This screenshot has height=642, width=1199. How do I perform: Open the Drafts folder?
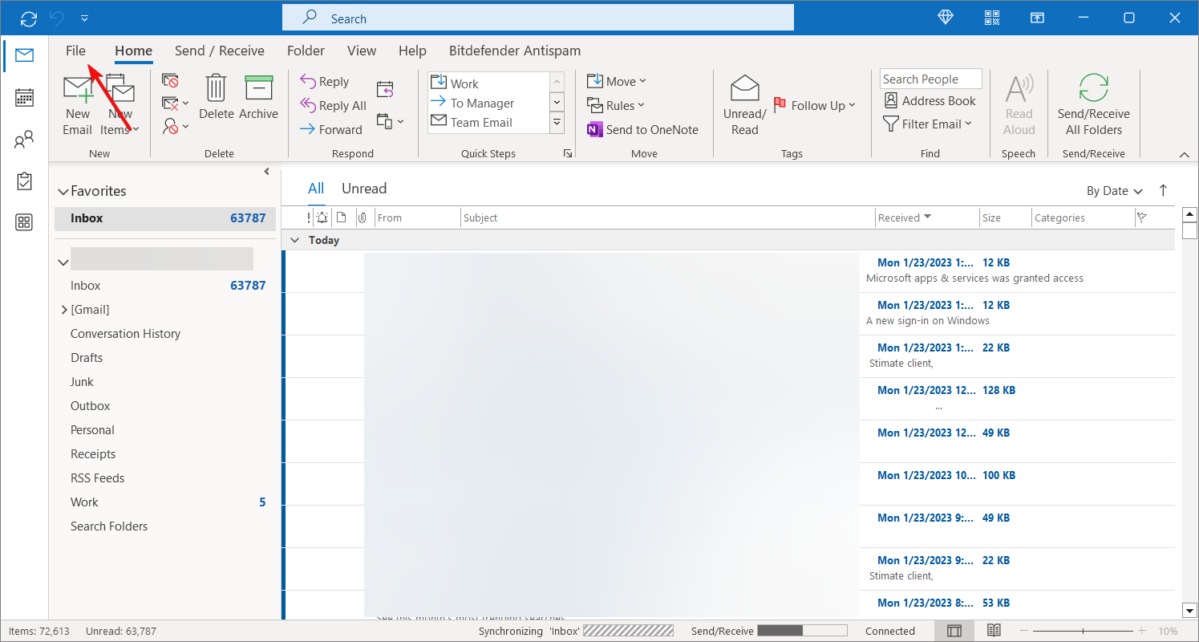click(87, 358)
